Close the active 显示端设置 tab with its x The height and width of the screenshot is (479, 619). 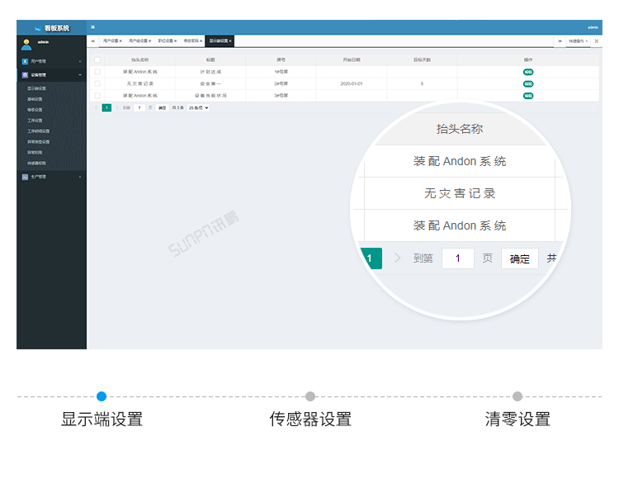tap(230, 41)
